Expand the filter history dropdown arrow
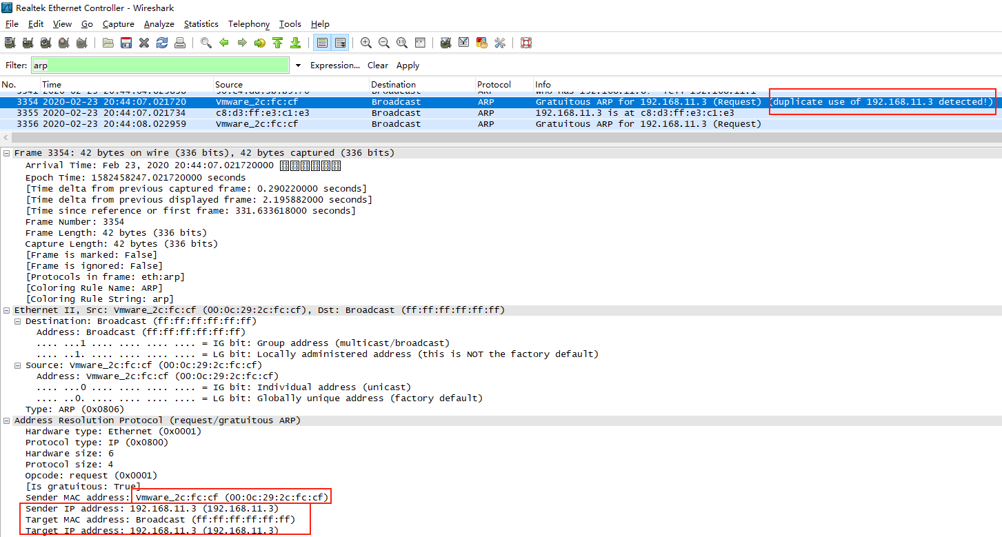 click(x=297, y=64)
